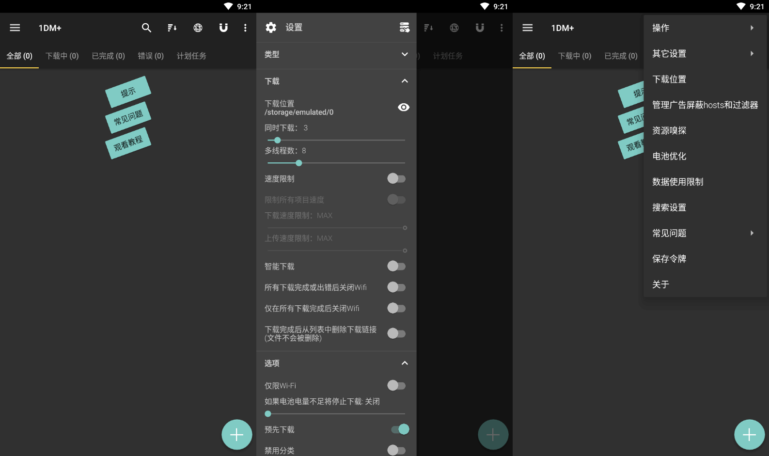
Task: Tap the 提示 tag button in left screen
Action: pos(128,92)
